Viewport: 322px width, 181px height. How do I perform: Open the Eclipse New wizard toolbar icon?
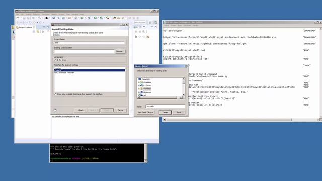pos(18,18)
